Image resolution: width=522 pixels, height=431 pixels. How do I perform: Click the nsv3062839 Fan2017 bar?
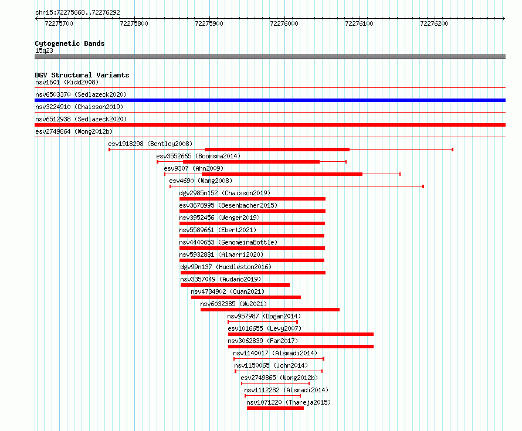[x=301, y=347]
